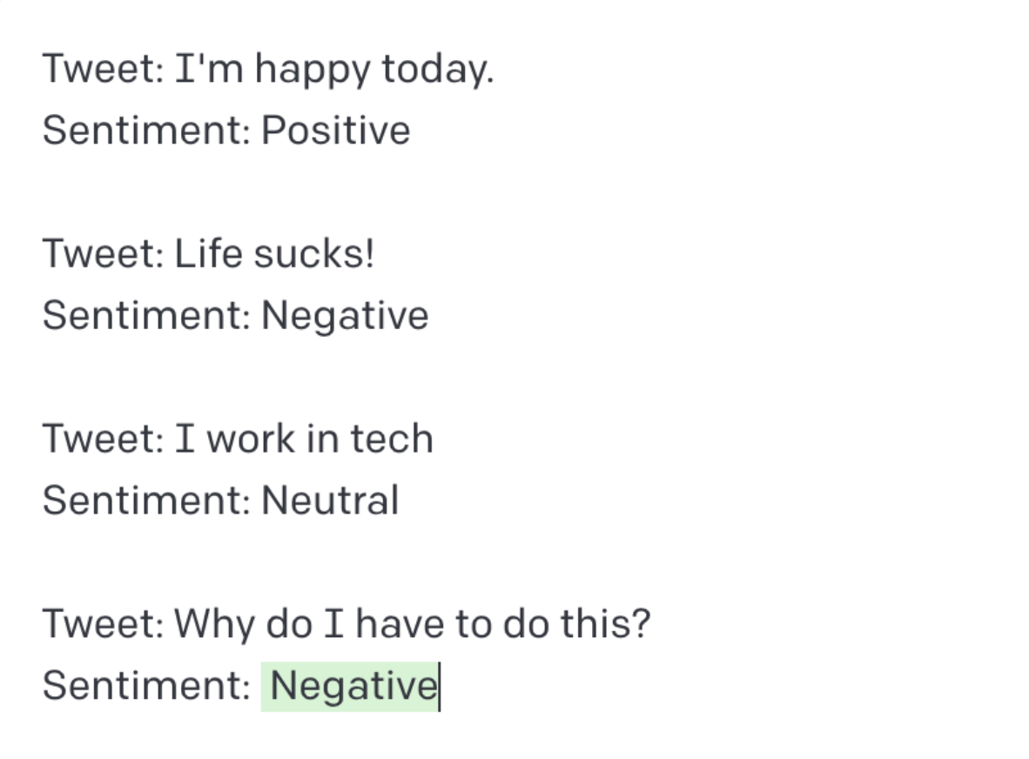Click 'Why do I have to do this?' text

coord(412,623)
